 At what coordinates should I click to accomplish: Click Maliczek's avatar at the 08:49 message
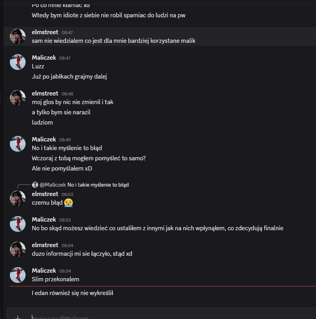coord(18,144)
